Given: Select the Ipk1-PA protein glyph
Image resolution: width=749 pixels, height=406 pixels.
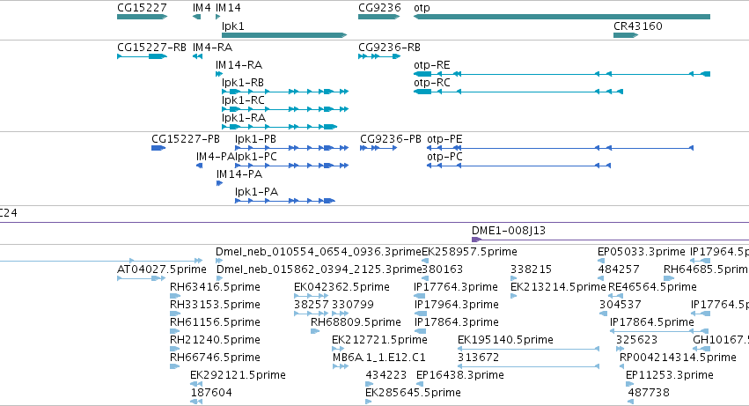Looking at the screenshot, I should [x=285, y=201].
